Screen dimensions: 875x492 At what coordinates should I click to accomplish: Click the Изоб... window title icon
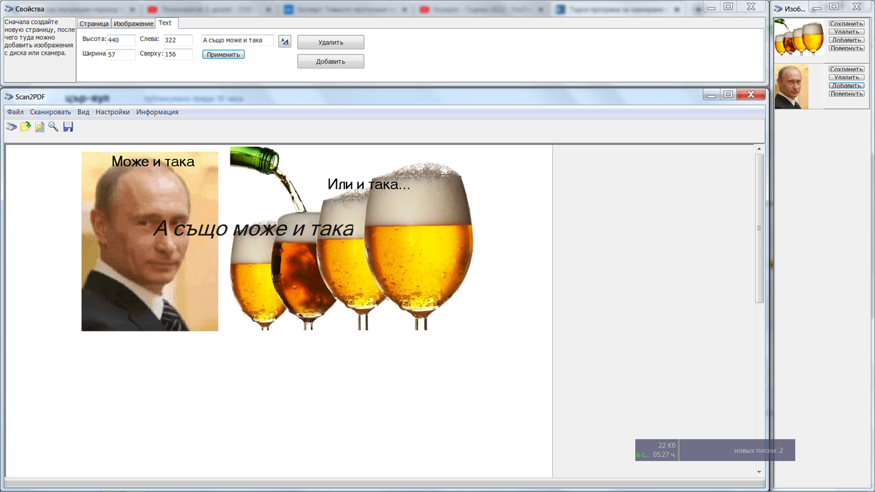tap(779, 9)
